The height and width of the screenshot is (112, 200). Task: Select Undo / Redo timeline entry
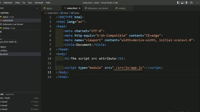(20, 98)
